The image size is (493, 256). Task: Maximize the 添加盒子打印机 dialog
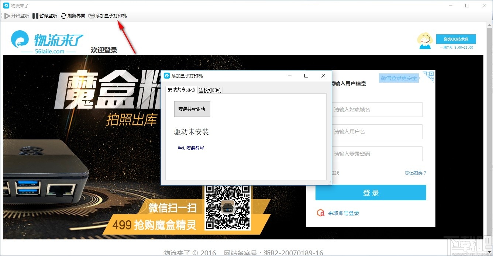tap(306, 76)
